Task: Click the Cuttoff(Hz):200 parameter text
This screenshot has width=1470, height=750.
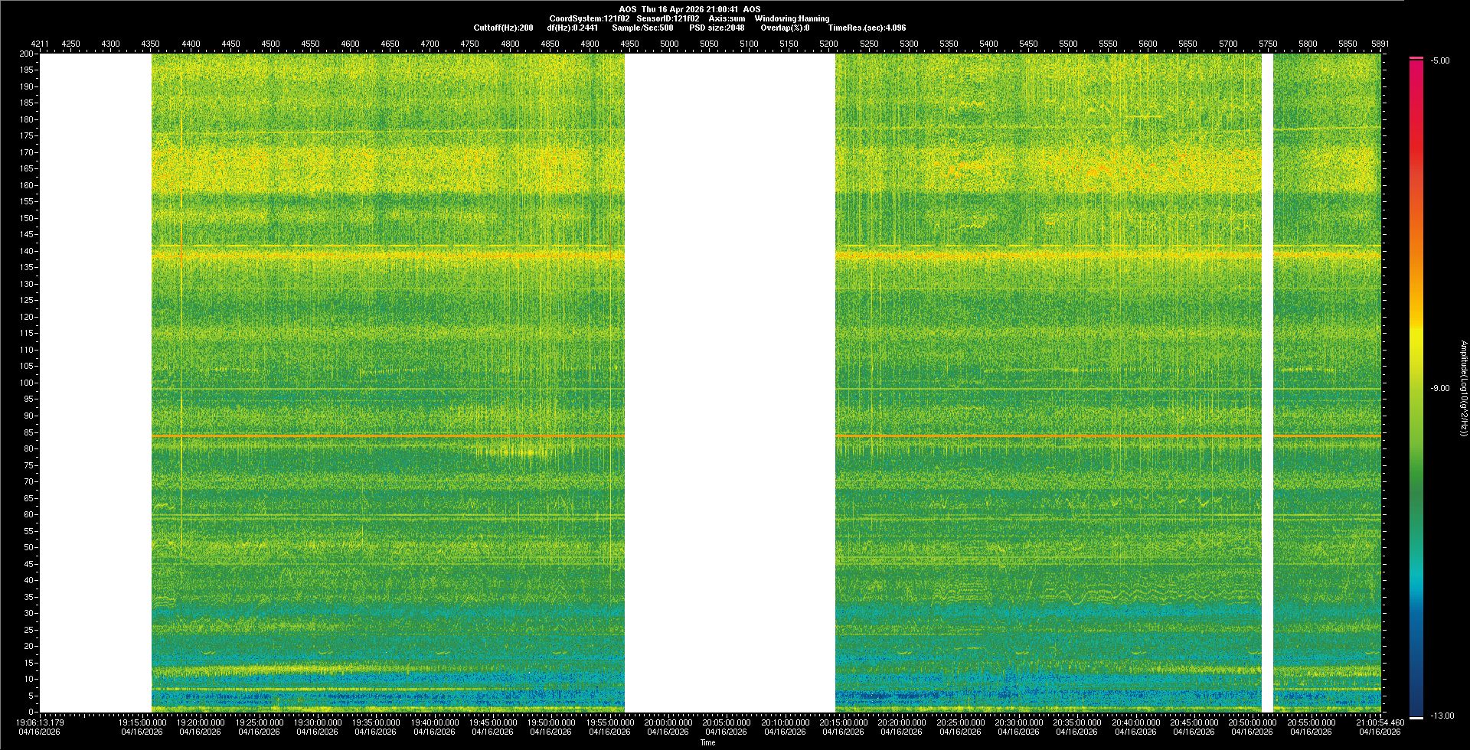Action: point(503,28)
